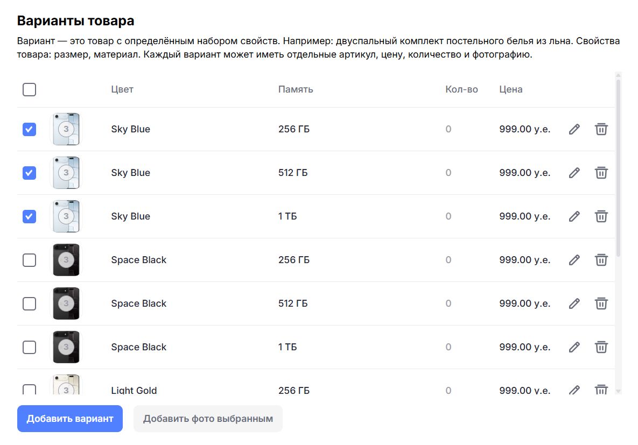Click the variants list vertical scrollbar
The height and width of the screenshot is (445, 638).
click(618, 168)
